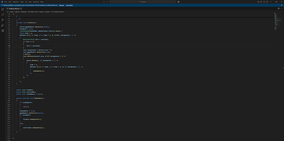Open the Source Control view

pos(3,20)
